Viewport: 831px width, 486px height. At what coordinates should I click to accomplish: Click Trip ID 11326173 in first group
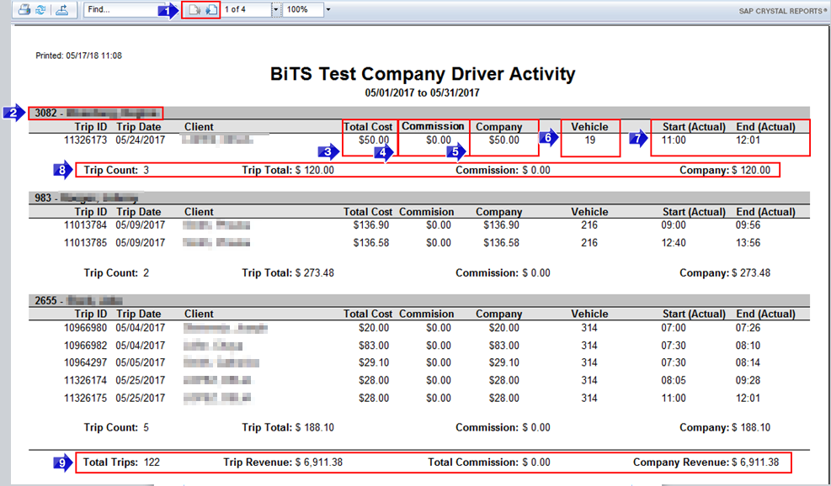click(x=85, y=140)
